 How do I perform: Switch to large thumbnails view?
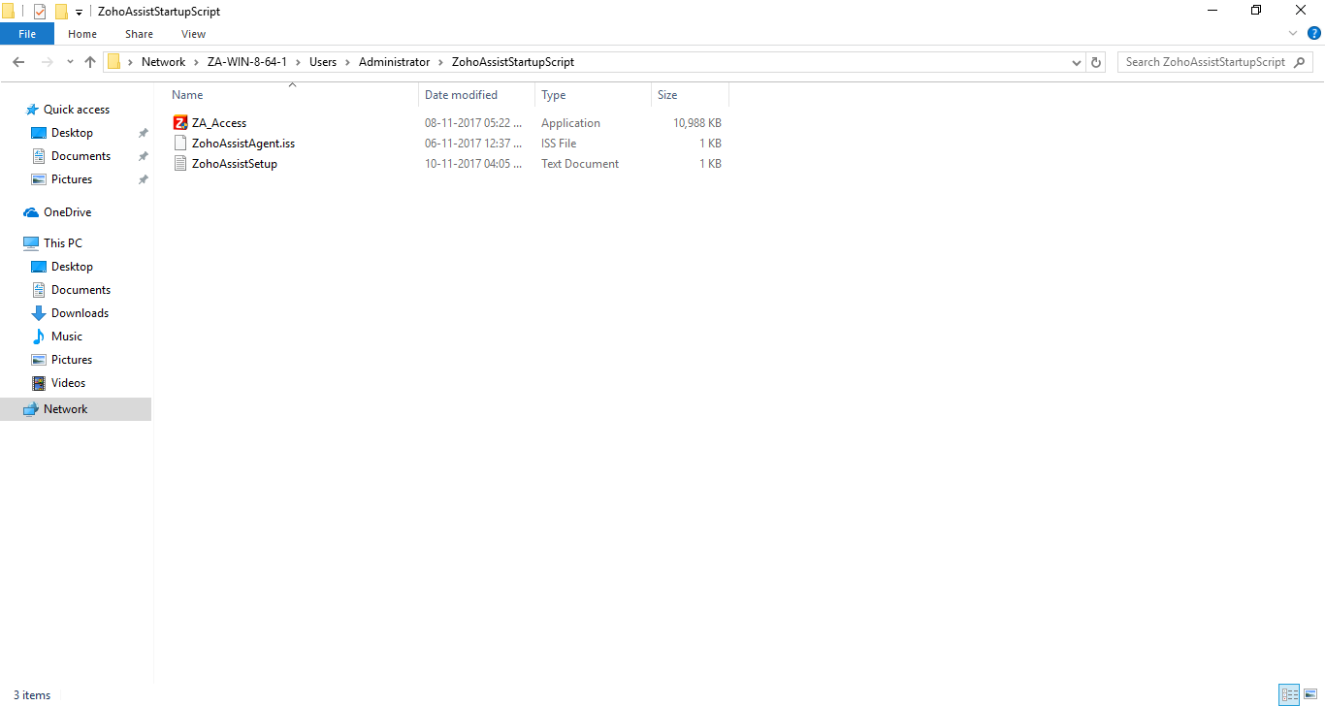tap(1309, 694)
